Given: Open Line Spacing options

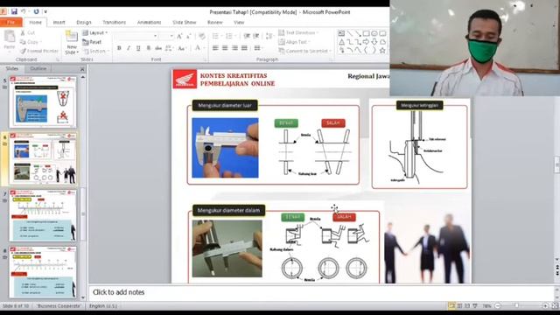Looking at the screenshot, I should coord(269,36).
